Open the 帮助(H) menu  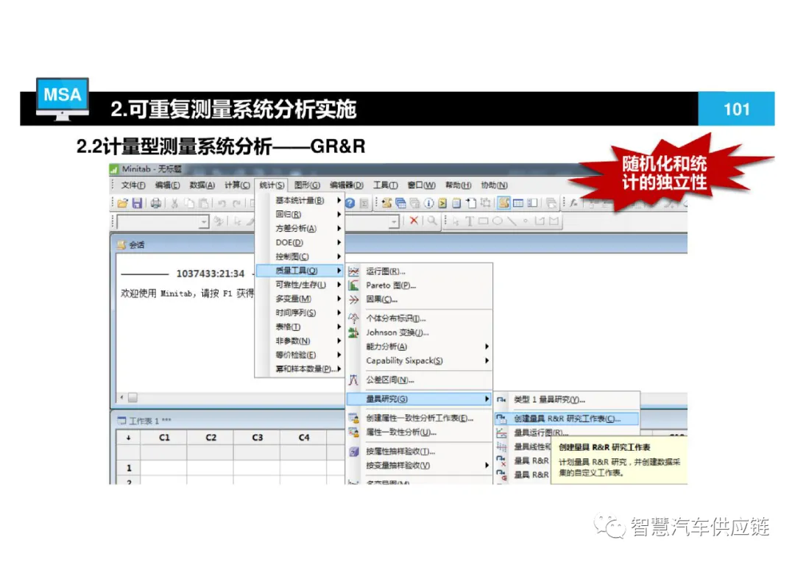459,185
